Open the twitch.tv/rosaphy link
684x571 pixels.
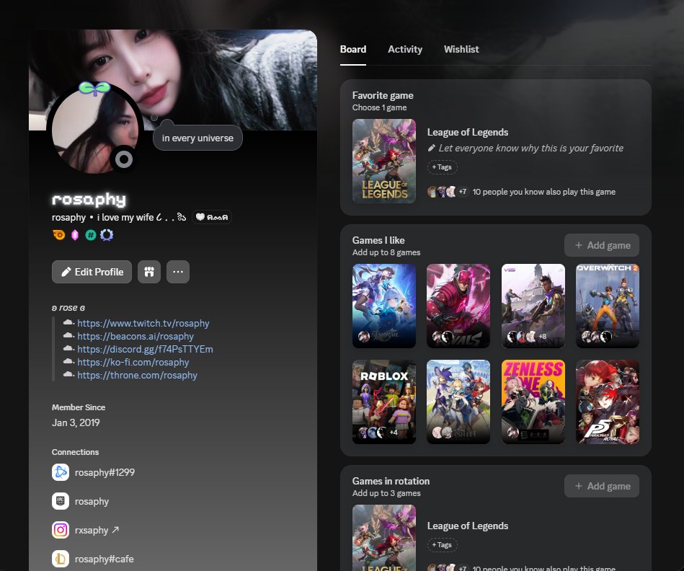coord(143,323)
